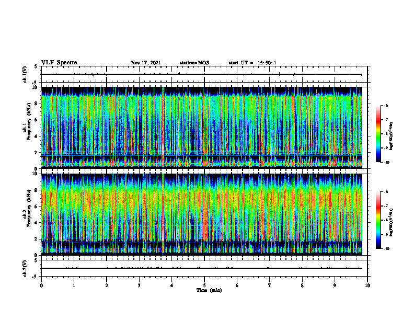414x320 pixels.
Task: Select the ch.1 color bar log(PSD) units label
Action: coord(392,136)
